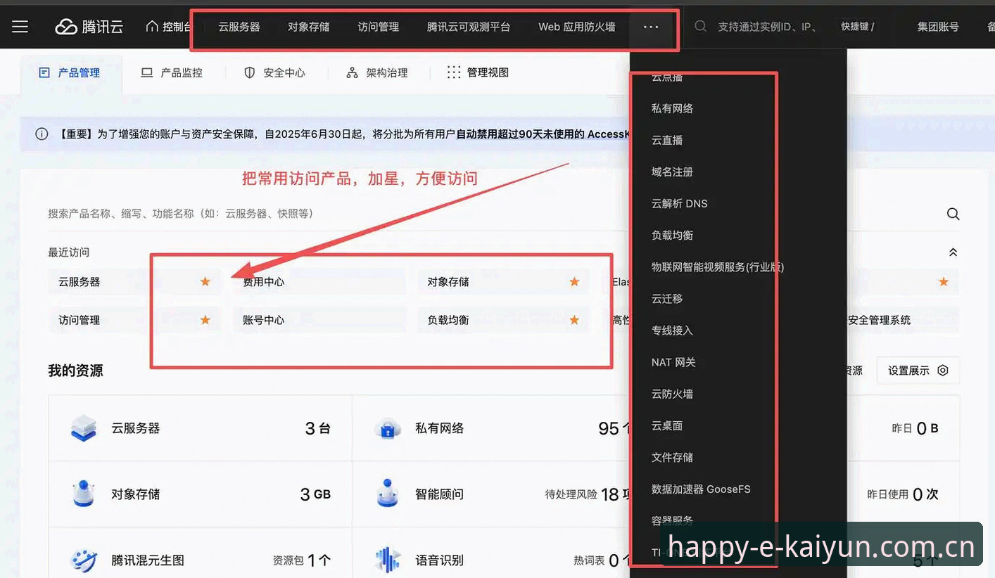The image size is (995, 578).
Task: Select 数据加速器 GooseFS in dropdown
Action: click(x=701, y=489)
